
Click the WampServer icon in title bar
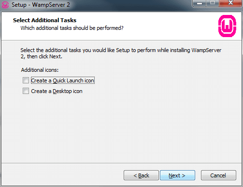tap(5, 5)
